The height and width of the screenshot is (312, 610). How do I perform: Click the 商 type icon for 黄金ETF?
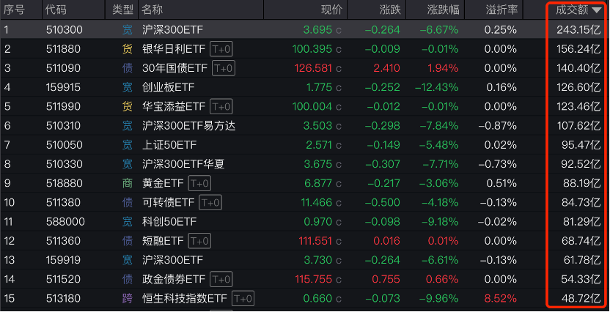(x=128, y=183)
